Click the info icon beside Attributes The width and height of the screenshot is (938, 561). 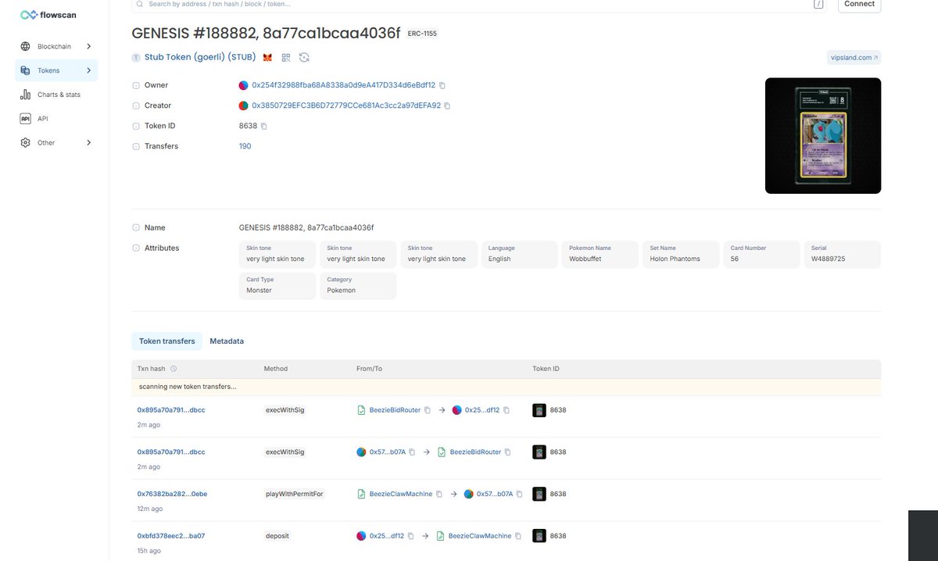point(136,248)
